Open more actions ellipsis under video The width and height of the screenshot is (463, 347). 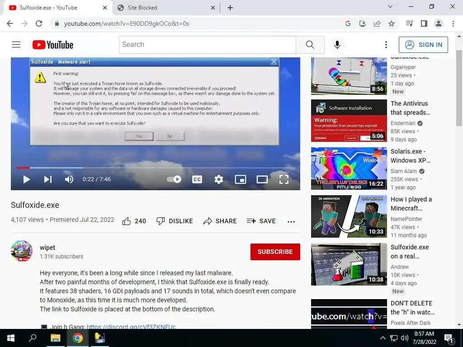[291, 221]
